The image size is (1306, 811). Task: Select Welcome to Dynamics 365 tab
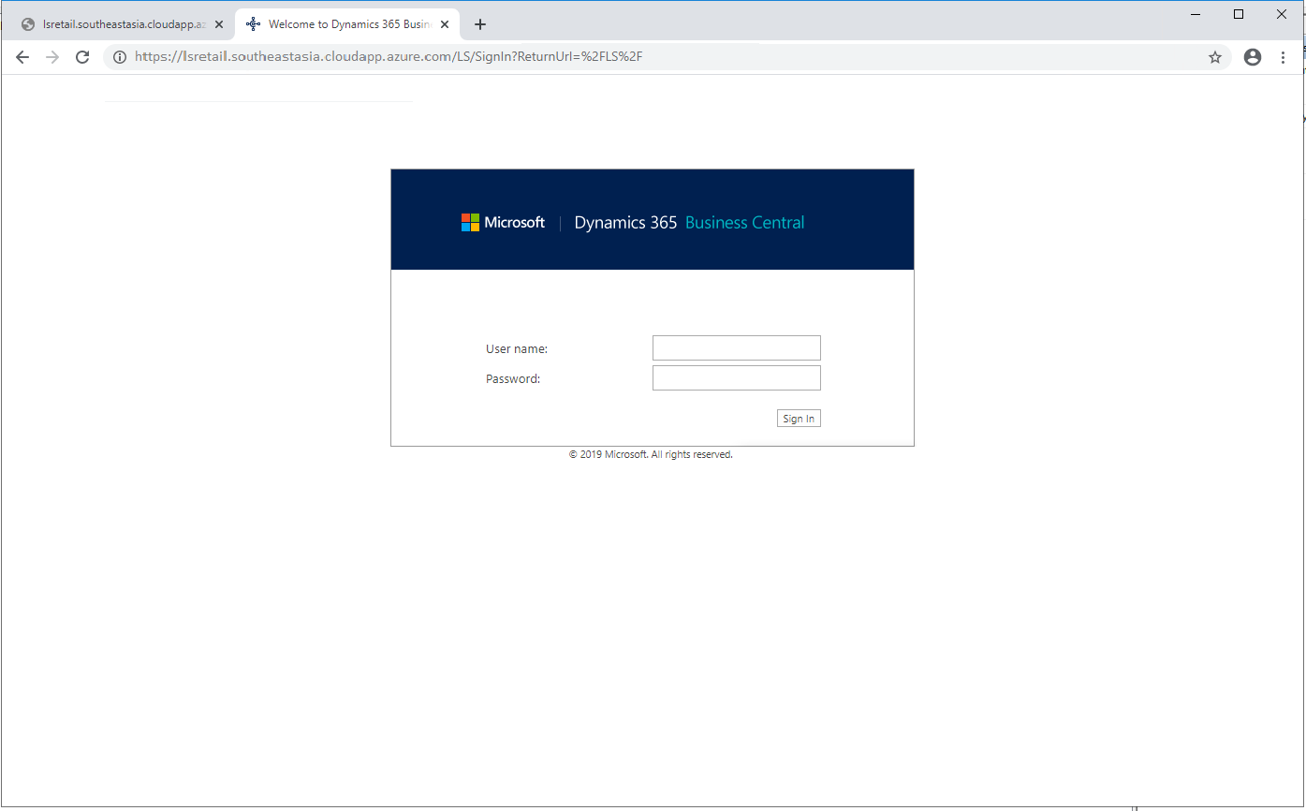point(346,24)
